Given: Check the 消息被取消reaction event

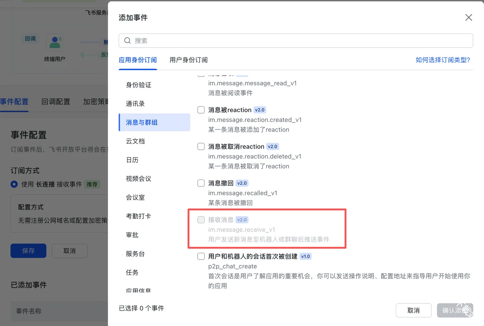Looking at the screenshot, I should 201,146.
